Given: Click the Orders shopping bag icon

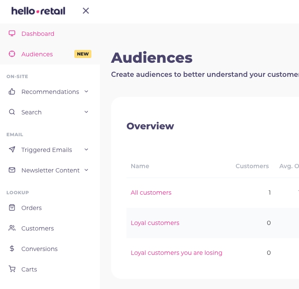Looking at the screenshot, I should tap(12, 208).
